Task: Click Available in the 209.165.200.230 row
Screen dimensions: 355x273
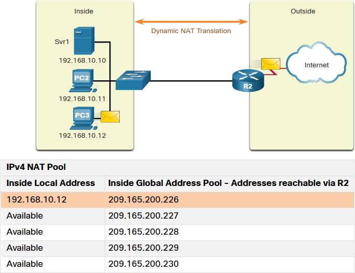Action: [25, 264]
